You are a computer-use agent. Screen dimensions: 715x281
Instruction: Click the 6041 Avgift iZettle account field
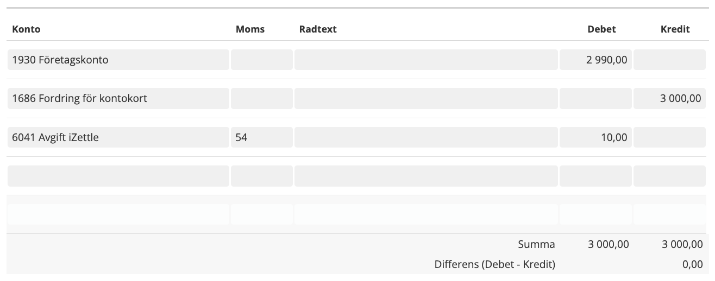[x=118, y=138]
